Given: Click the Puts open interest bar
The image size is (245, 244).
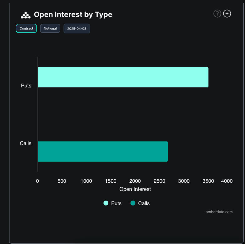Looking at the screenshot, I should [x=123, y=77].
